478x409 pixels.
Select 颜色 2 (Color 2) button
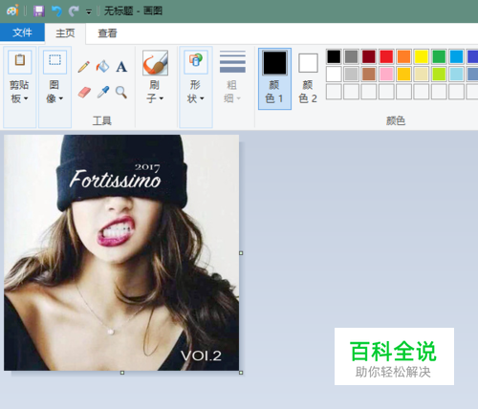[308, 78]
